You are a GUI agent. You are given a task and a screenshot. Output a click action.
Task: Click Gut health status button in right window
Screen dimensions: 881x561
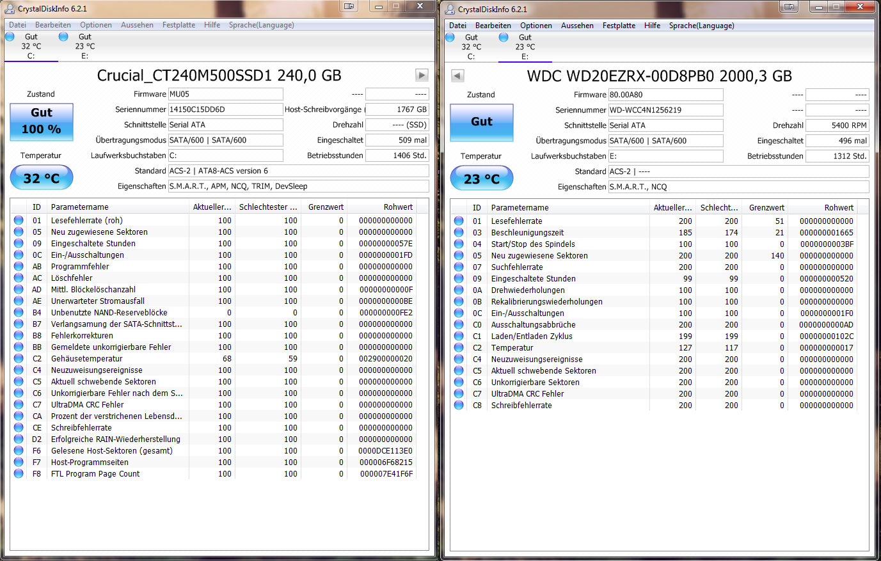point(482,122)
